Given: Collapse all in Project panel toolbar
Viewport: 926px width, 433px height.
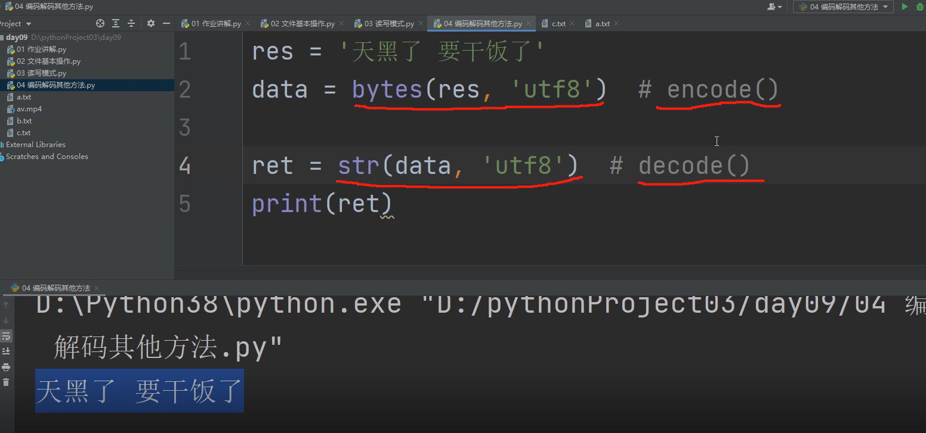Looking at the screenshot, I should 131,24.
